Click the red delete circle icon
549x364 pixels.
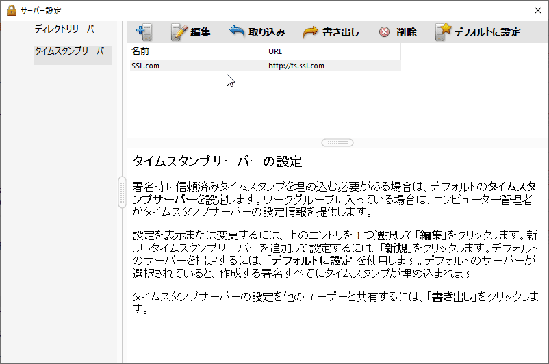pos(385,32)
